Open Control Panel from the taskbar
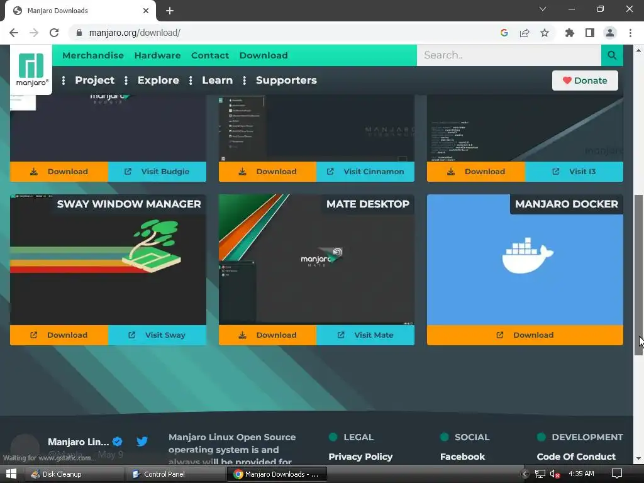This screenshot has height=483, width=644. pos(176,474)
